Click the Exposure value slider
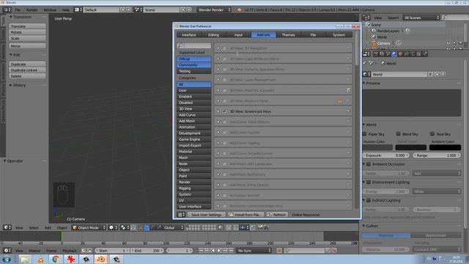Viewport: 469px width, 264px height. (386, 155)
